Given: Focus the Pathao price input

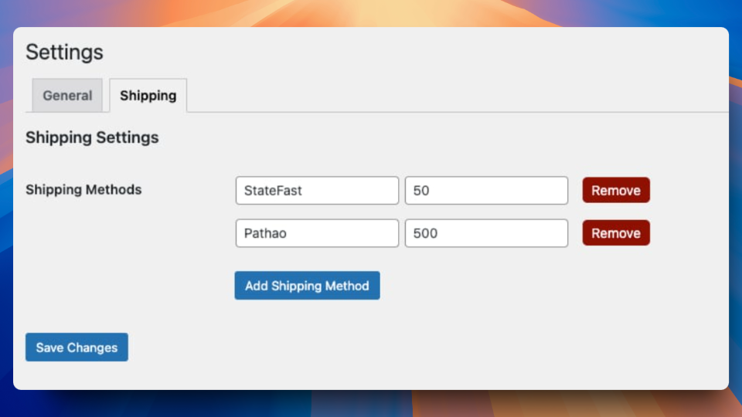Looking at the screenshot, I should (x=486, y=233).
